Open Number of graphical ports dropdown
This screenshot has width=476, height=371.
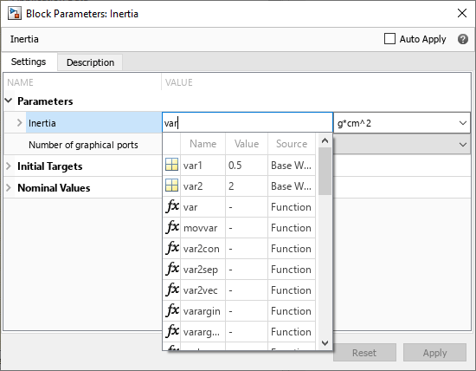(x=463, y=145)
